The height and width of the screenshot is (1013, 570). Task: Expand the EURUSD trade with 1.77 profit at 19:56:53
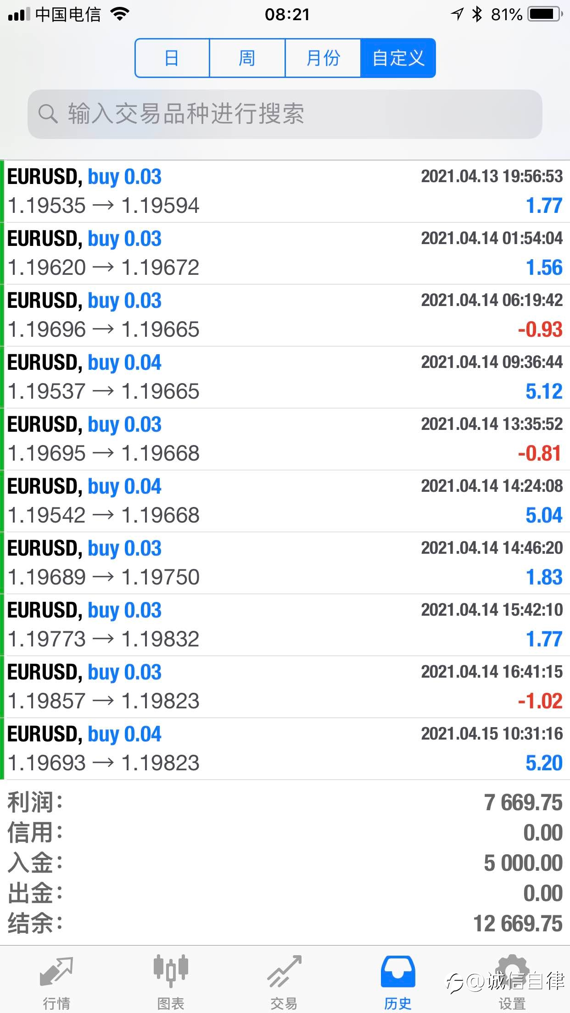point(285,191)
